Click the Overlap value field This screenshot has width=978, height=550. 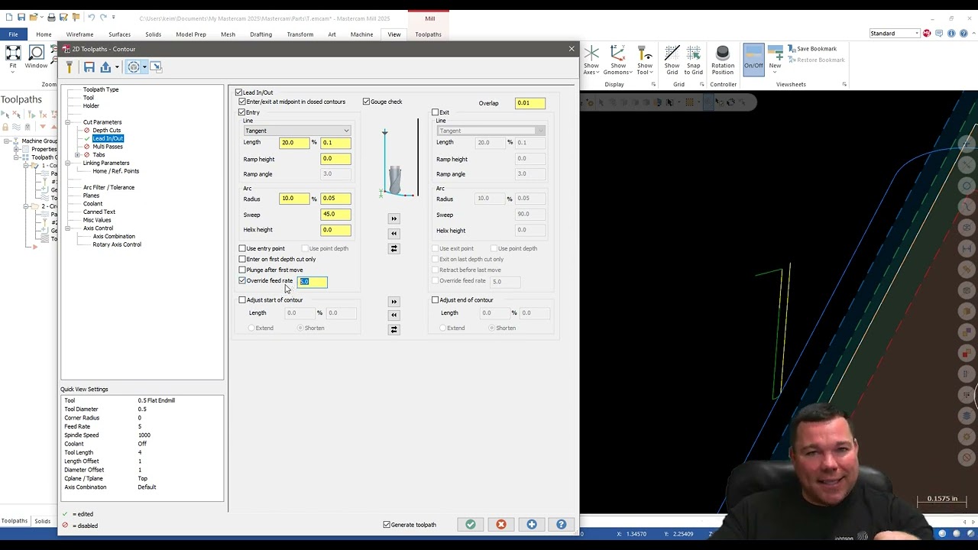(x=529, y=103)
